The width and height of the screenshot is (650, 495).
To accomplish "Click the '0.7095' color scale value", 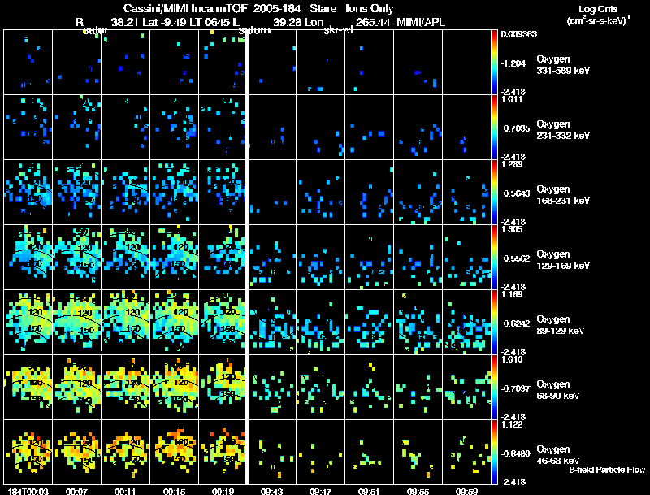I will click(517, 128).
